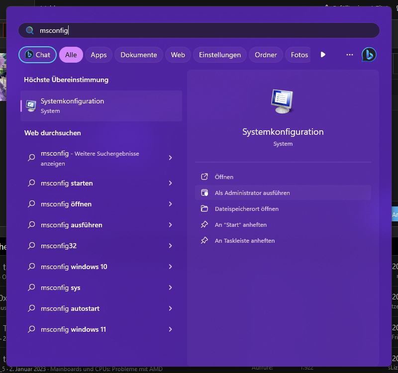Expand chevron beside msconfig öffnen
This screenshot has height=373, width=398.
point(170,204)
